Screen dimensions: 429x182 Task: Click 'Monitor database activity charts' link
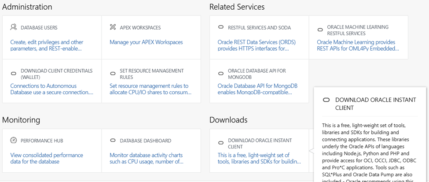tap(147, 158)
